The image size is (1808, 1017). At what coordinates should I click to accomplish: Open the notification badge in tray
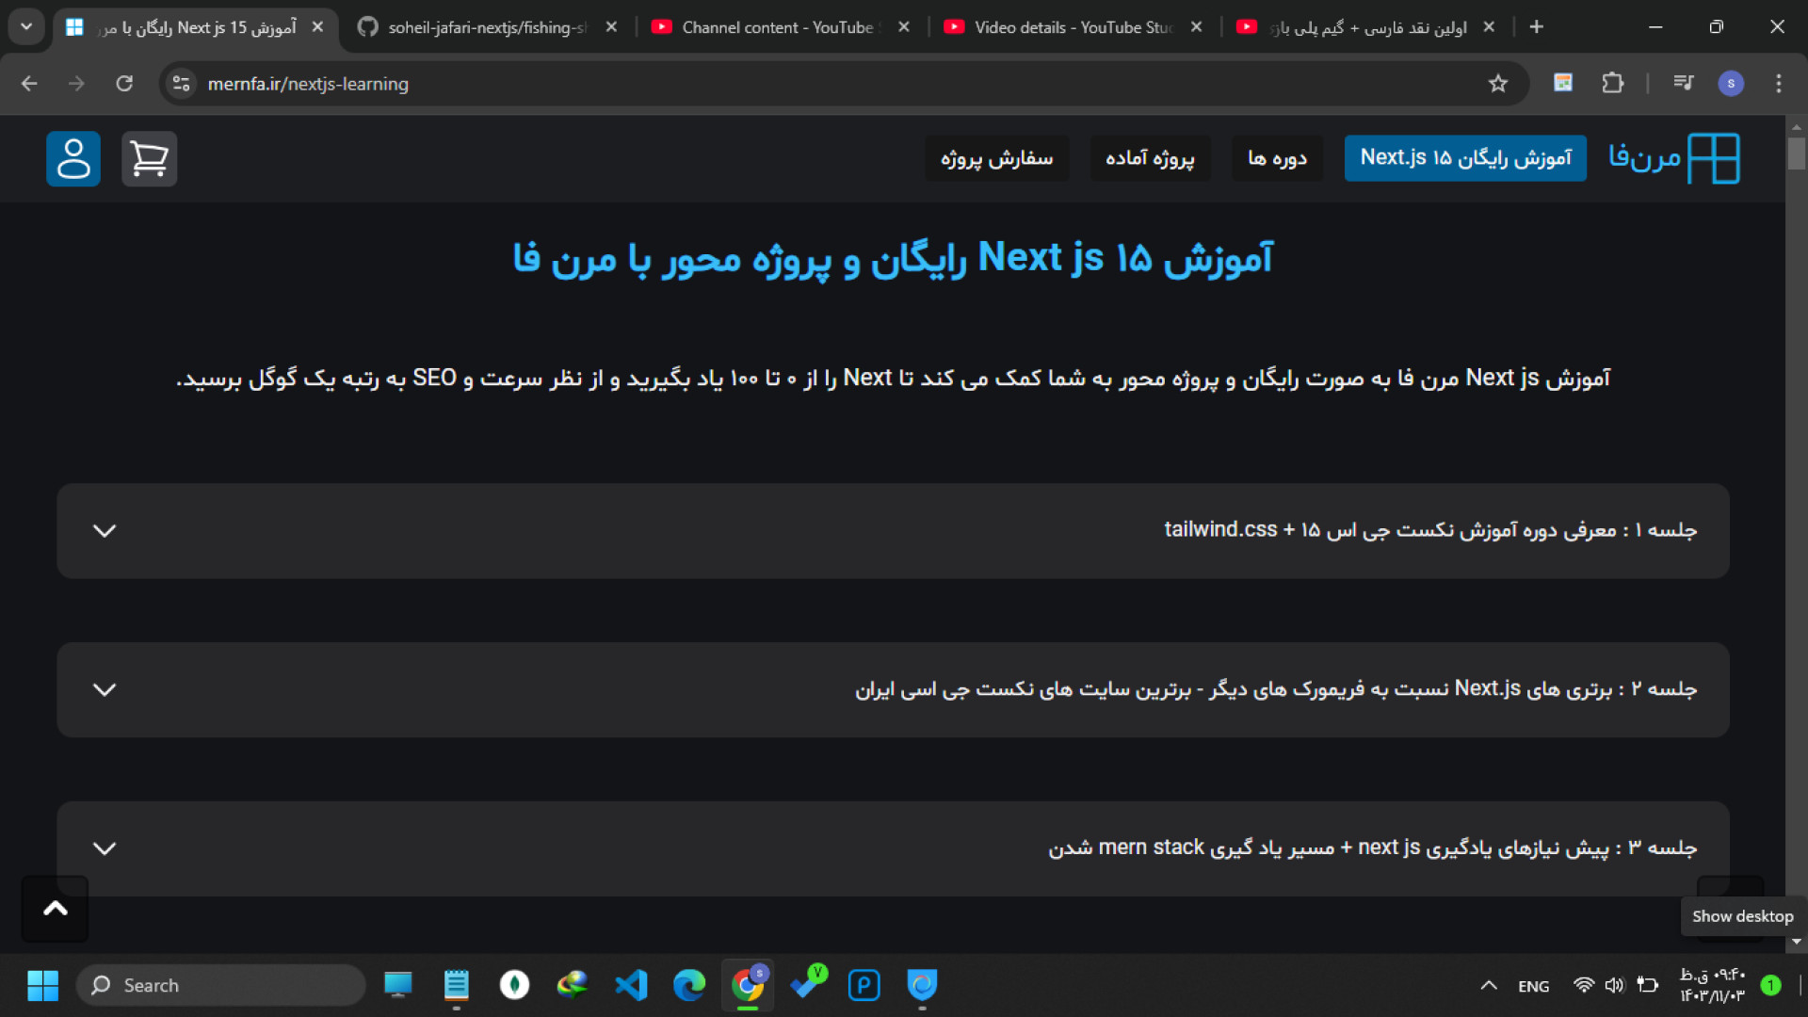(1770, 985)
